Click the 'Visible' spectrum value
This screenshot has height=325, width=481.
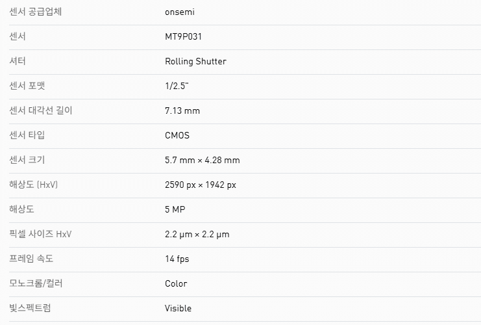click(x=178, y=308)
